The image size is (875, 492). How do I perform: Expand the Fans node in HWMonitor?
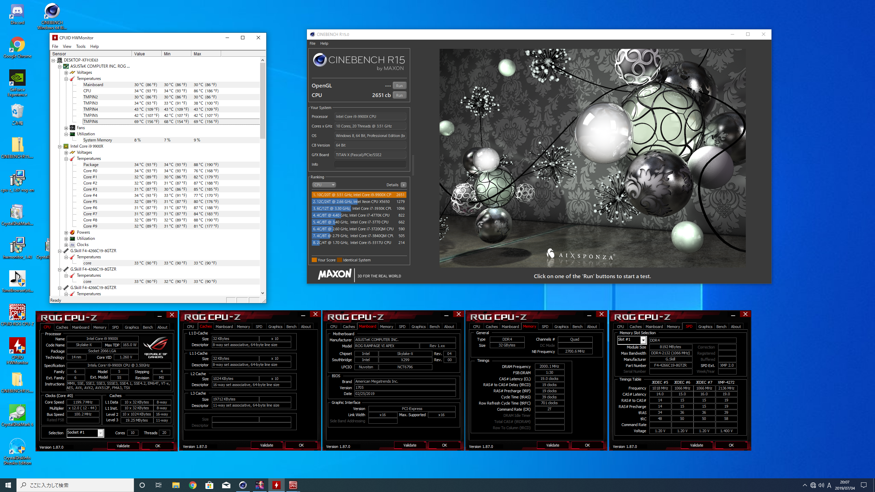tap(66, 128)
